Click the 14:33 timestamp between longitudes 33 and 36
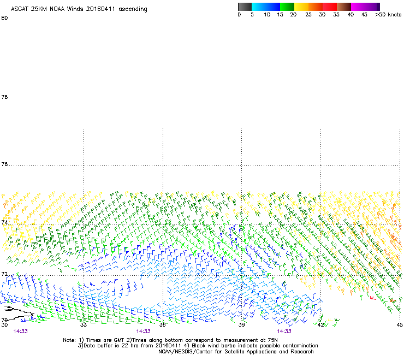Viewport: 404px width, 355px height. 143,332
